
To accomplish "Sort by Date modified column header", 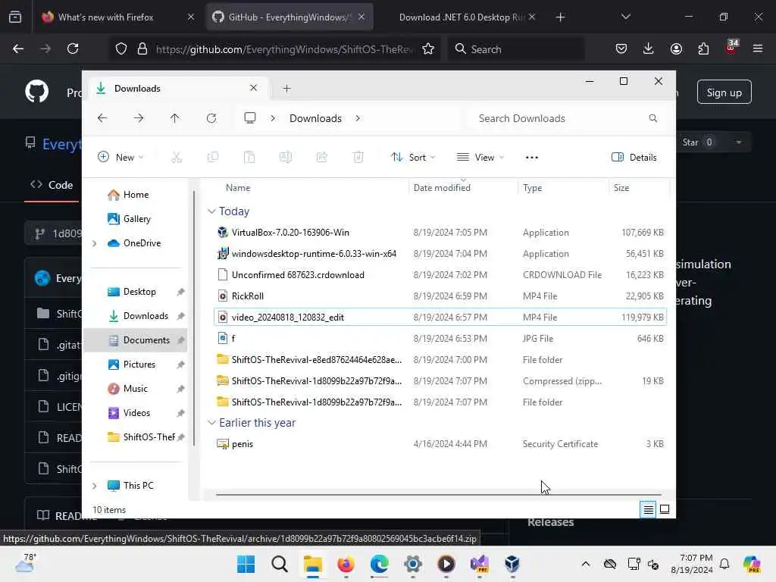I will 442,188.
